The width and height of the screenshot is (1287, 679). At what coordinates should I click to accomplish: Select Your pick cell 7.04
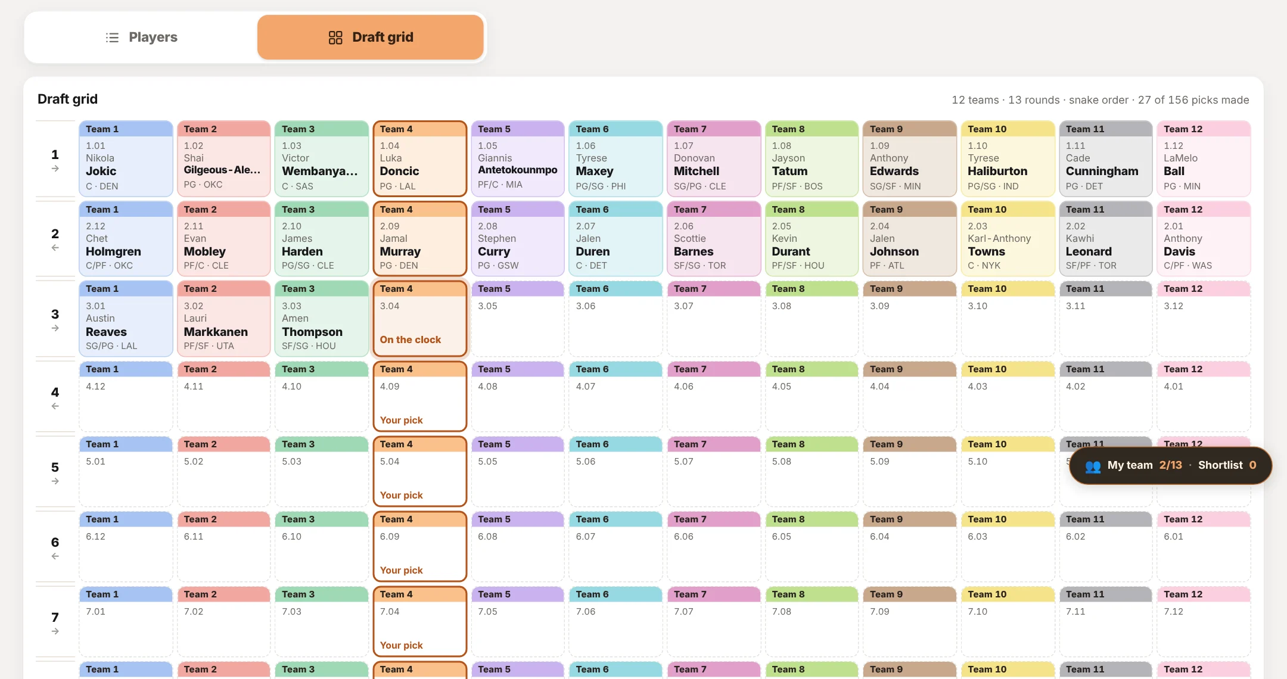420,621
